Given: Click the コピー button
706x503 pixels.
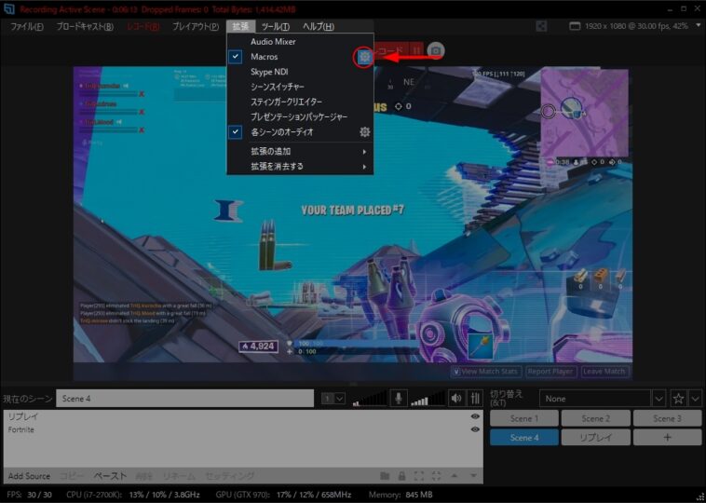Looking at the screenshot, I should [72, 476].
